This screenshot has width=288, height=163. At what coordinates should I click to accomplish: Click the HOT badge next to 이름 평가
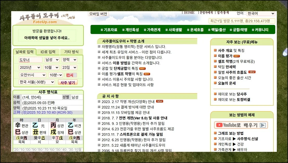236,56
